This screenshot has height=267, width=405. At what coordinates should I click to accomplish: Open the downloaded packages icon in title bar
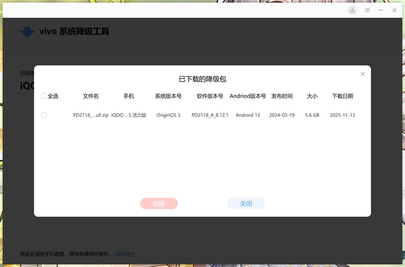pyautogui.click(x=352, y=10)
